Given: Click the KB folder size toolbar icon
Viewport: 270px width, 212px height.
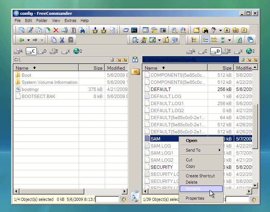Looking at the screenshot, I should [235, 30].
